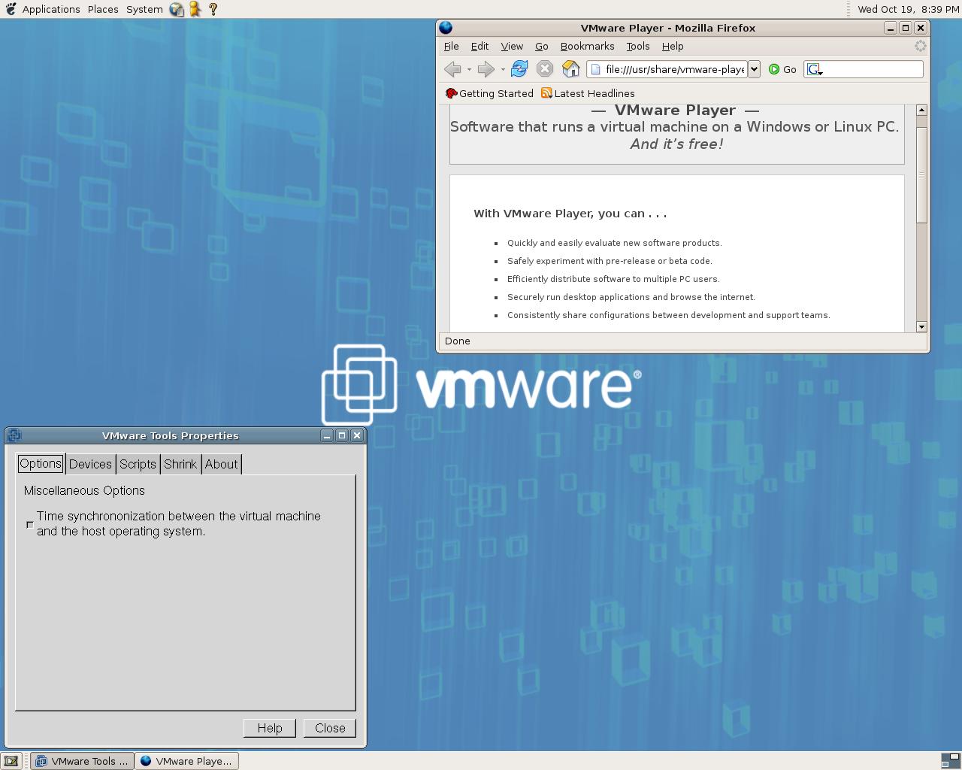Click the 'Miscellaneous Options' heading text
This screenshot has width=962, height=770.
(84, 490)
